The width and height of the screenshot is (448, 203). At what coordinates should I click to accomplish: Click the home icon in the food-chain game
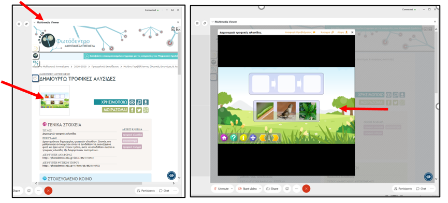[x=224, y=138]
